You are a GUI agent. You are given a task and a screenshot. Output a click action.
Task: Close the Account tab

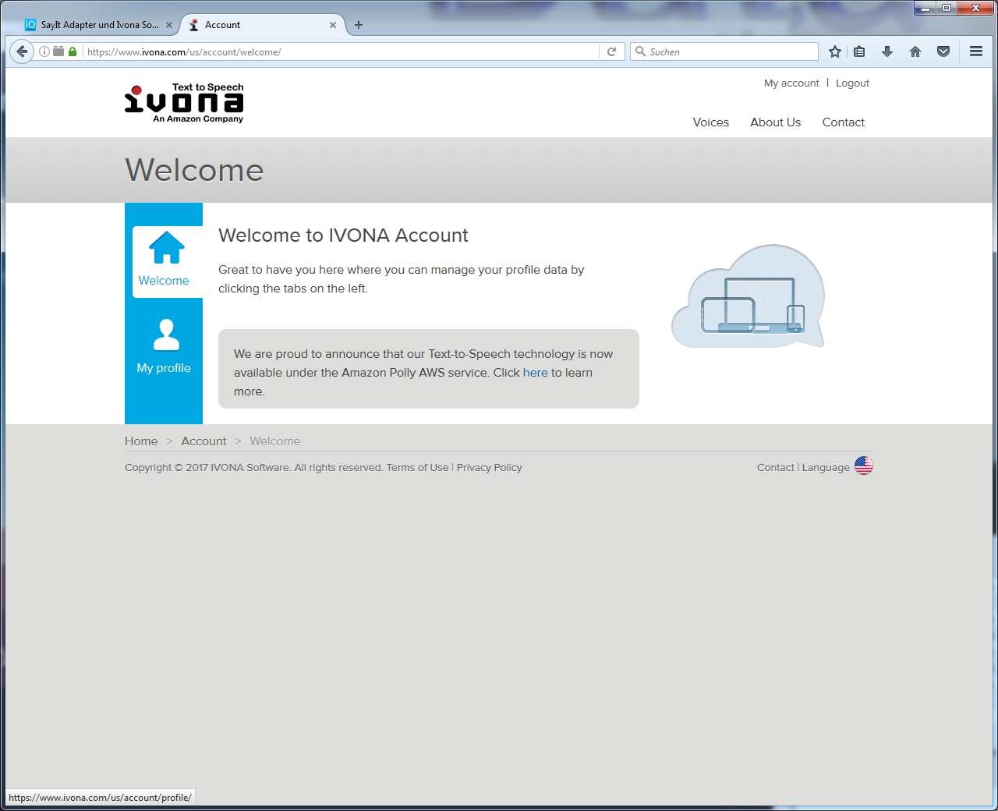[333, 25]
